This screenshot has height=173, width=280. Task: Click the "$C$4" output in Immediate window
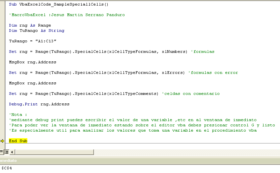(7, 168)
